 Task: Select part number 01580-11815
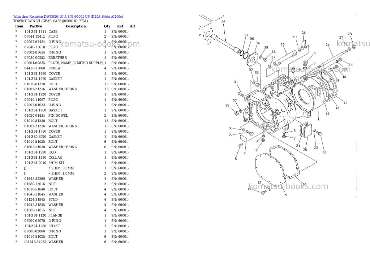34,210
